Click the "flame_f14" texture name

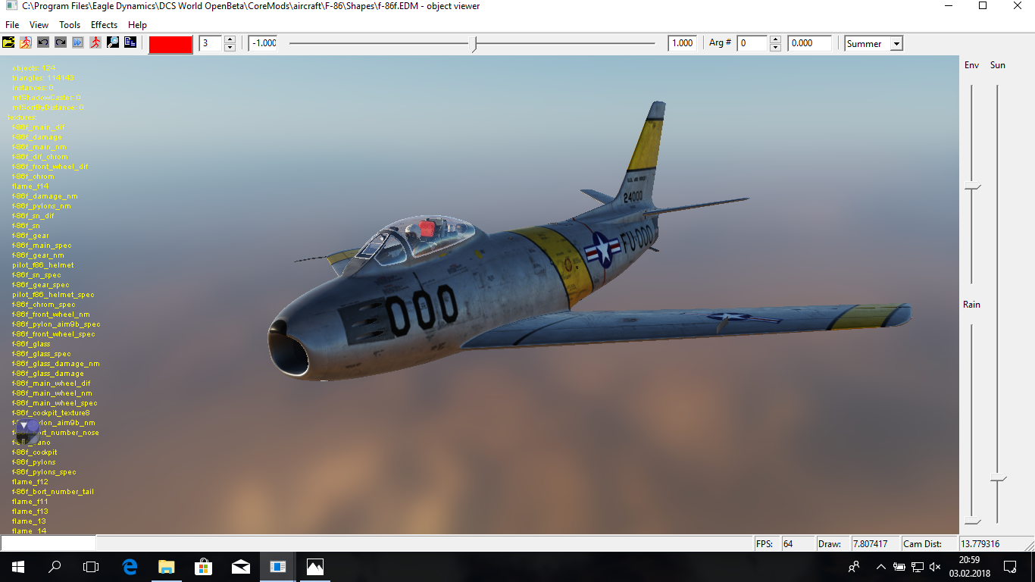click(30, 186)
